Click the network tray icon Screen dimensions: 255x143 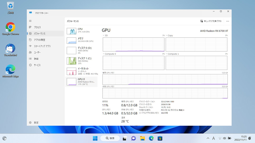tap(220, 138)
